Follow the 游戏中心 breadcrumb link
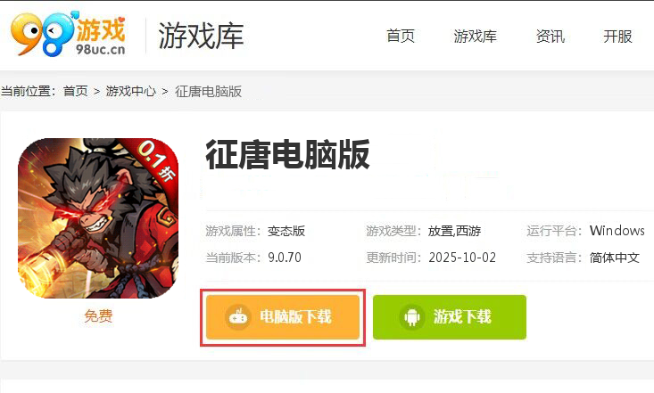 tap(130, 91)
